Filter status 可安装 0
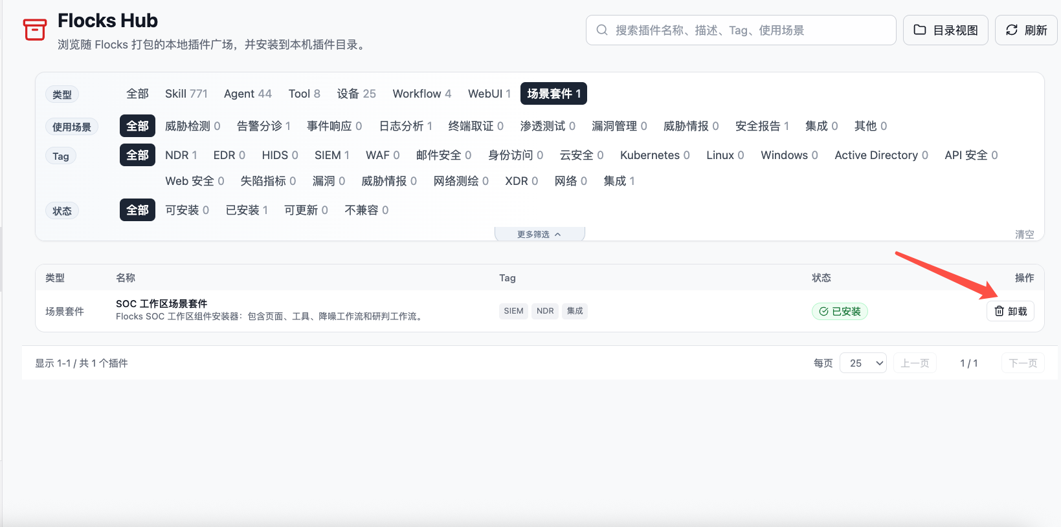1061x527 pixels. [187, 210]
